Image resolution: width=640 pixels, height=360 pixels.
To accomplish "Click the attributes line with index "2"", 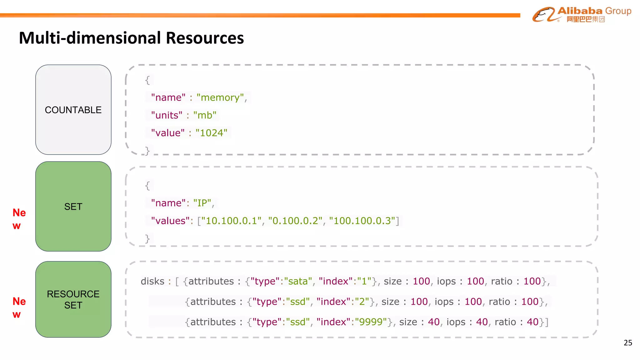I will pyautogui.click(x=366, y=302).
